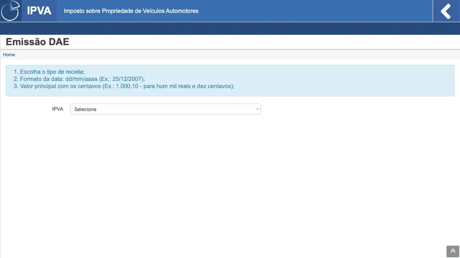The height and width of the screenshot is (258, 460).
Task: Click the IPVA title in header
Action: pos(39,11)
